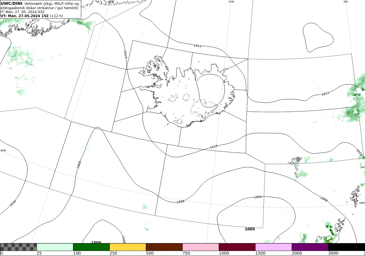The width and height of the screenshot is (365, 256).
Task: Click the '0' legend scale value
Action: click(1, 253)
